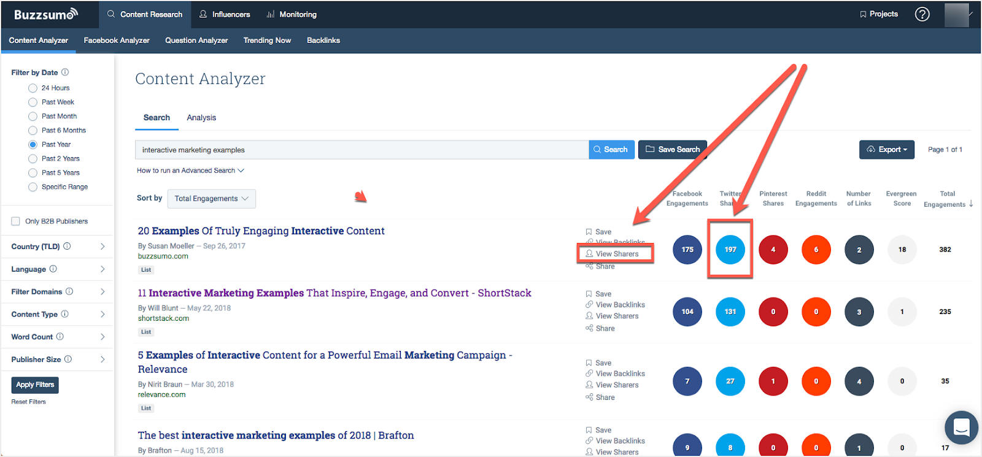The image size is (982, 457).
Task: Expand the Language filter
Action: pyautogui.click(x=102, y=269)
